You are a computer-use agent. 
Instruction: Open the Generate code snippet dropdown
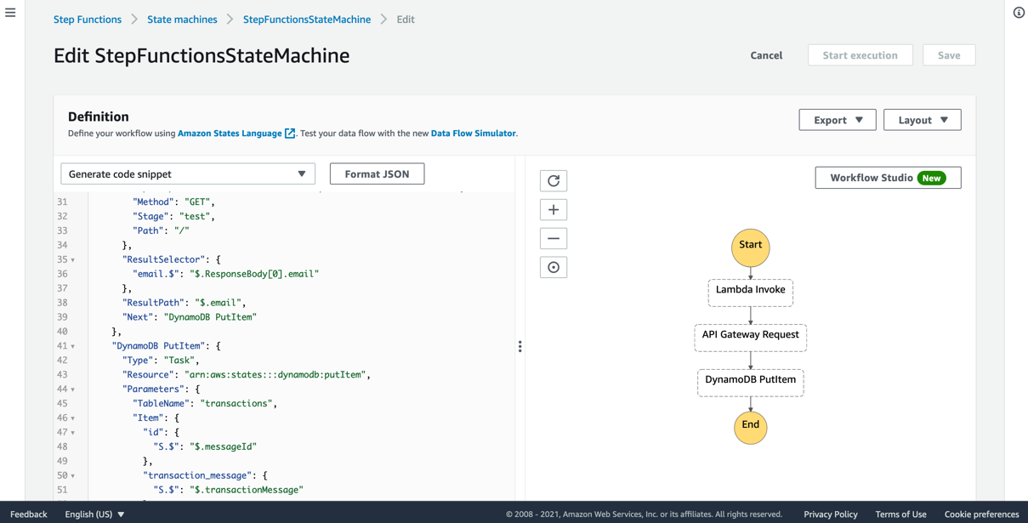click(x=188, y=173)
